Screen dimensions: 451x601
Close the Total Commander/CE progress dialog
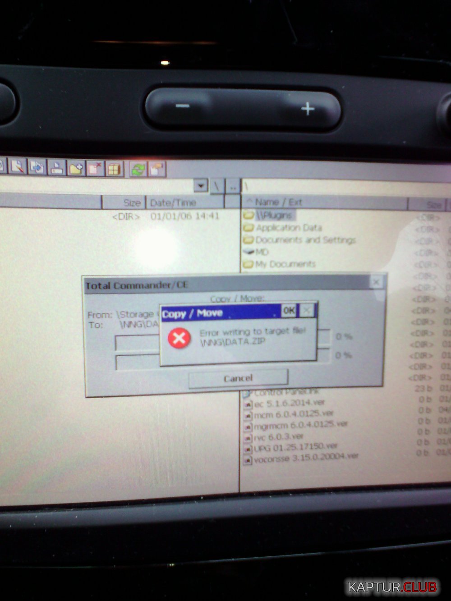click(376, 283)
